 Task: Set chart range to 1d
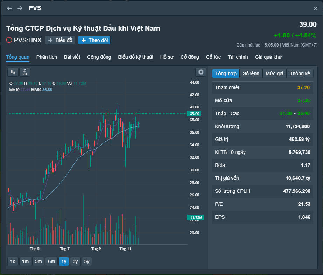[13, 261]
